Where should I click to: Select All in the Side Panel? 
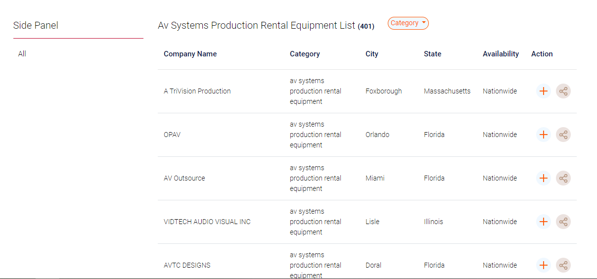tap(22, 54)
